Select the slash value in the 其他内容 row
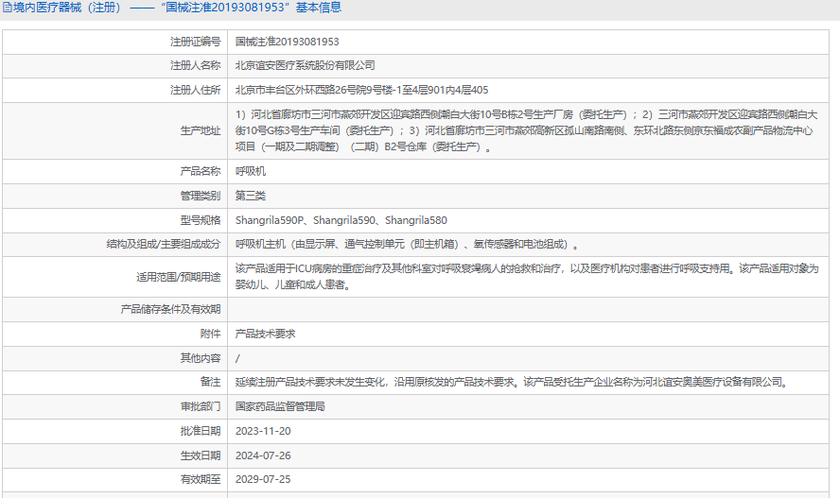 [237, 358]
